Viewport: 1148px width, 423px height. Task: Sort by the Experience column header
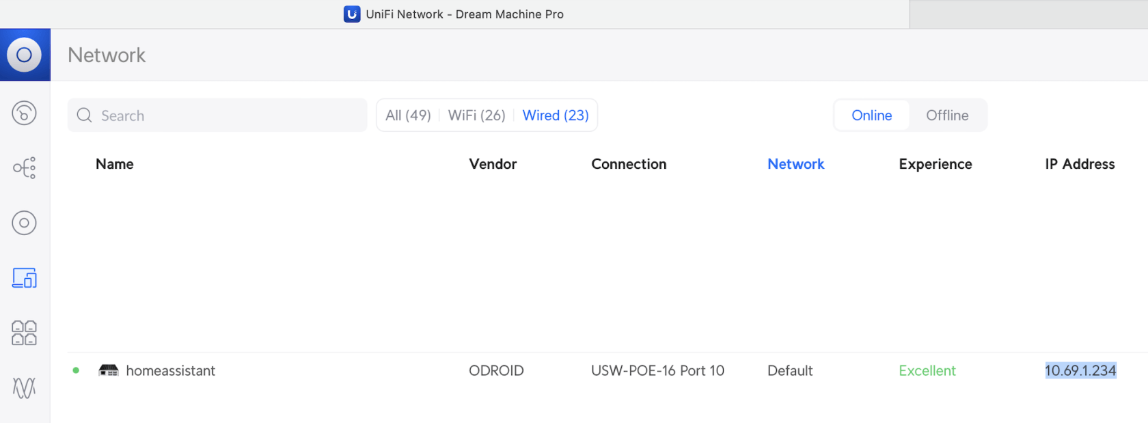(935, 164)
